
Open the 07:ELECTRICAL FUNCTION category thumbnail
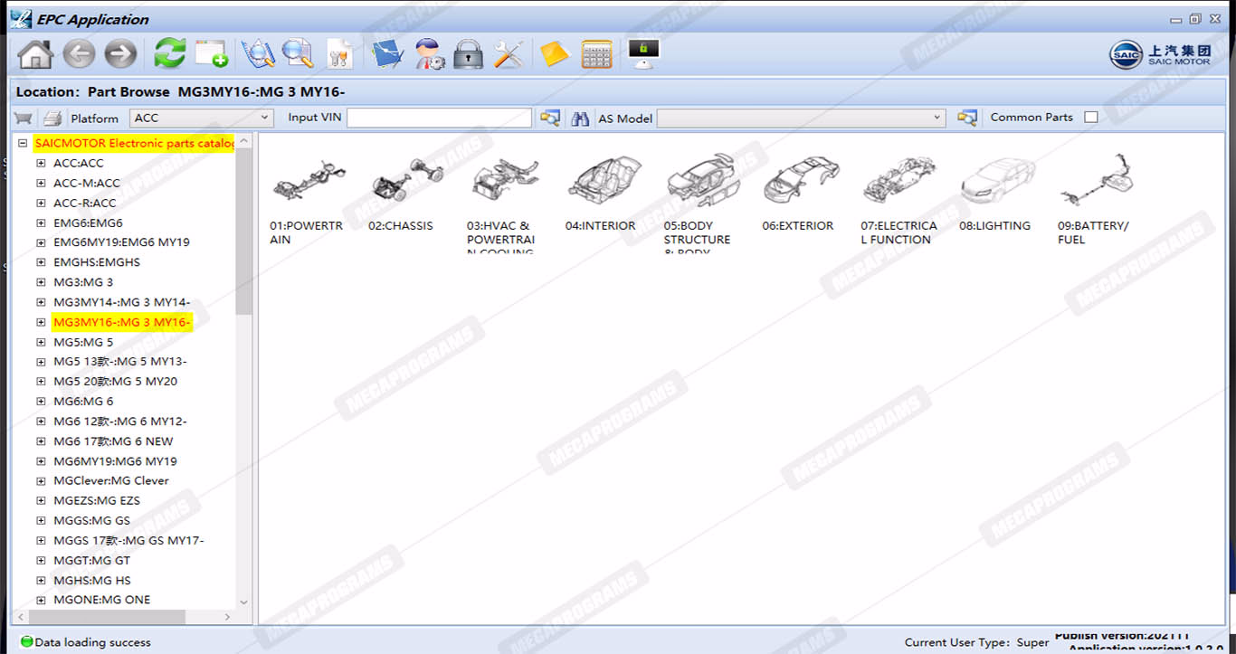899,180
